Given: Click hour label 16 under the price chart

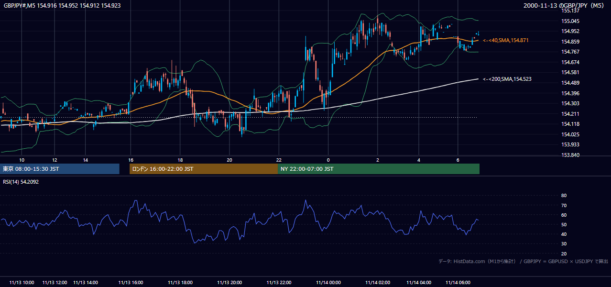Looking at the screenshot, I should 131,160.
